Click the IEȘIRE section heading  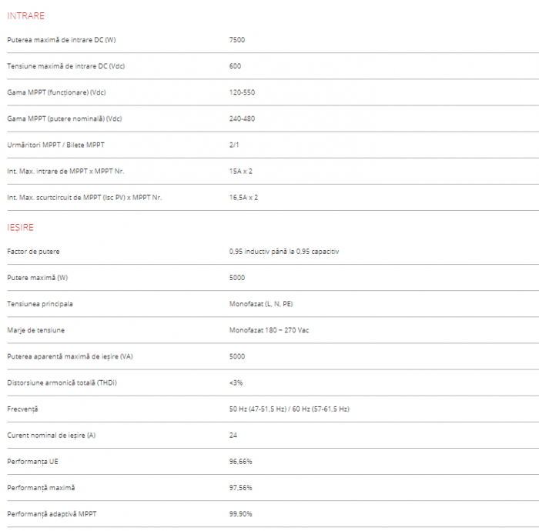[20, 228]
